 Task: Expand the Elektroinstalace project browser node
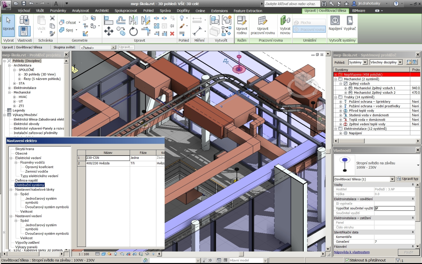point(10,88)
